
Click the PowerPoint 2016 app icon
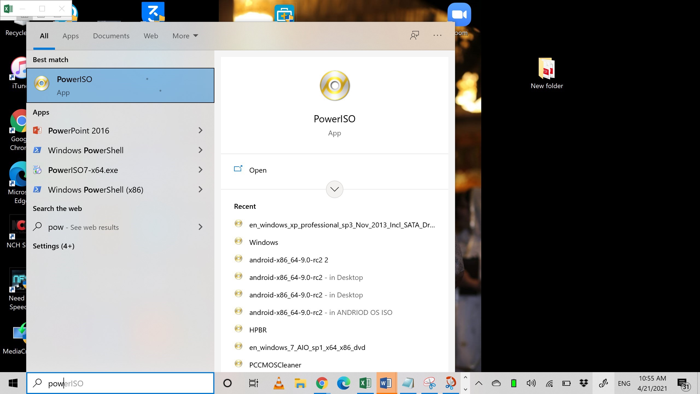pyautogui.click(x=37, y=130)
